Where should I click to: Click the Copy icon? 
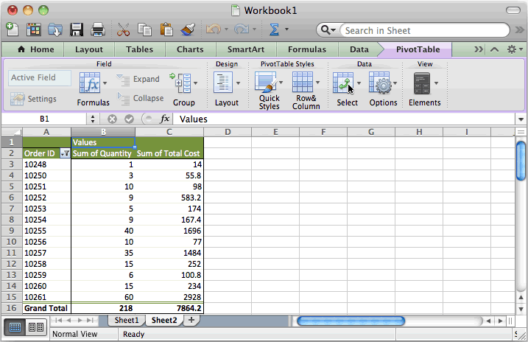pyautogui.click(x=145, y=29)
